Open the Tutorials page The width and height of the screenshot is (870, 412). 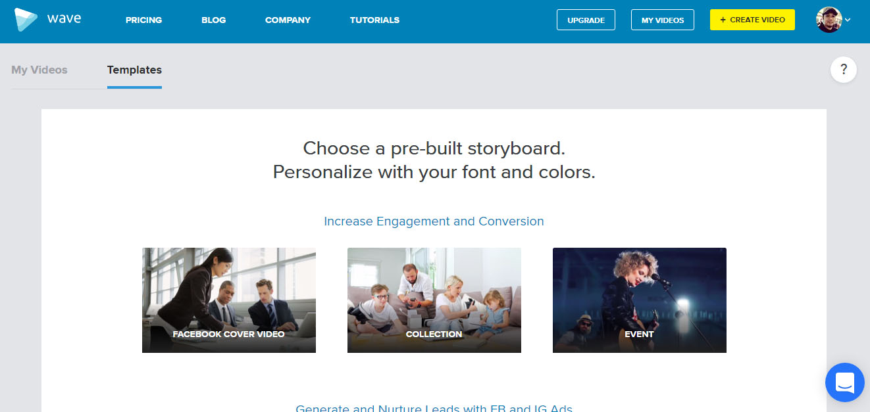(x=374, y=20)
